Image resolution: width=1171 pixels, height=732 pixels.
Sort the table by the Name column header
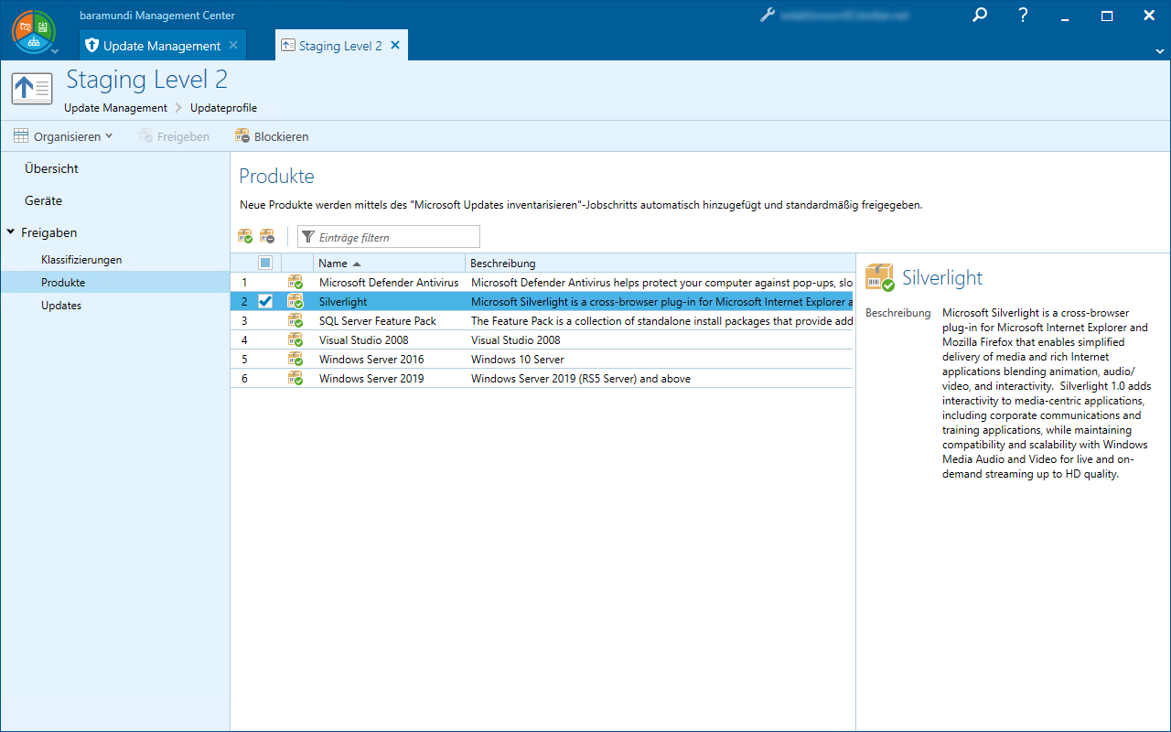333,264
